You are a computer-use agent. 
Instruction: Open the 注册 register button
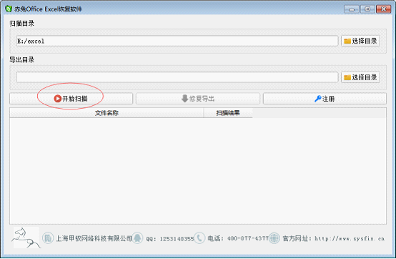tap(325, 99)
